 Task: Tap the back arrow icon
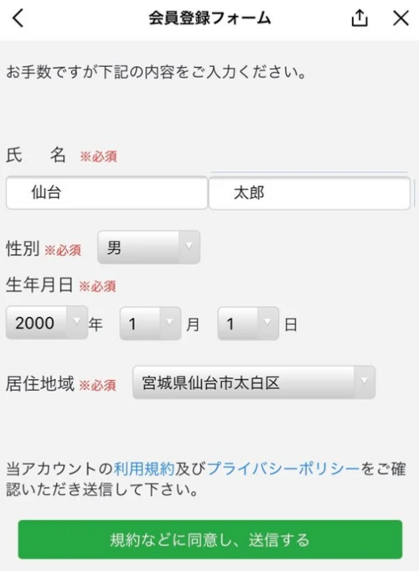pos(18,18)
